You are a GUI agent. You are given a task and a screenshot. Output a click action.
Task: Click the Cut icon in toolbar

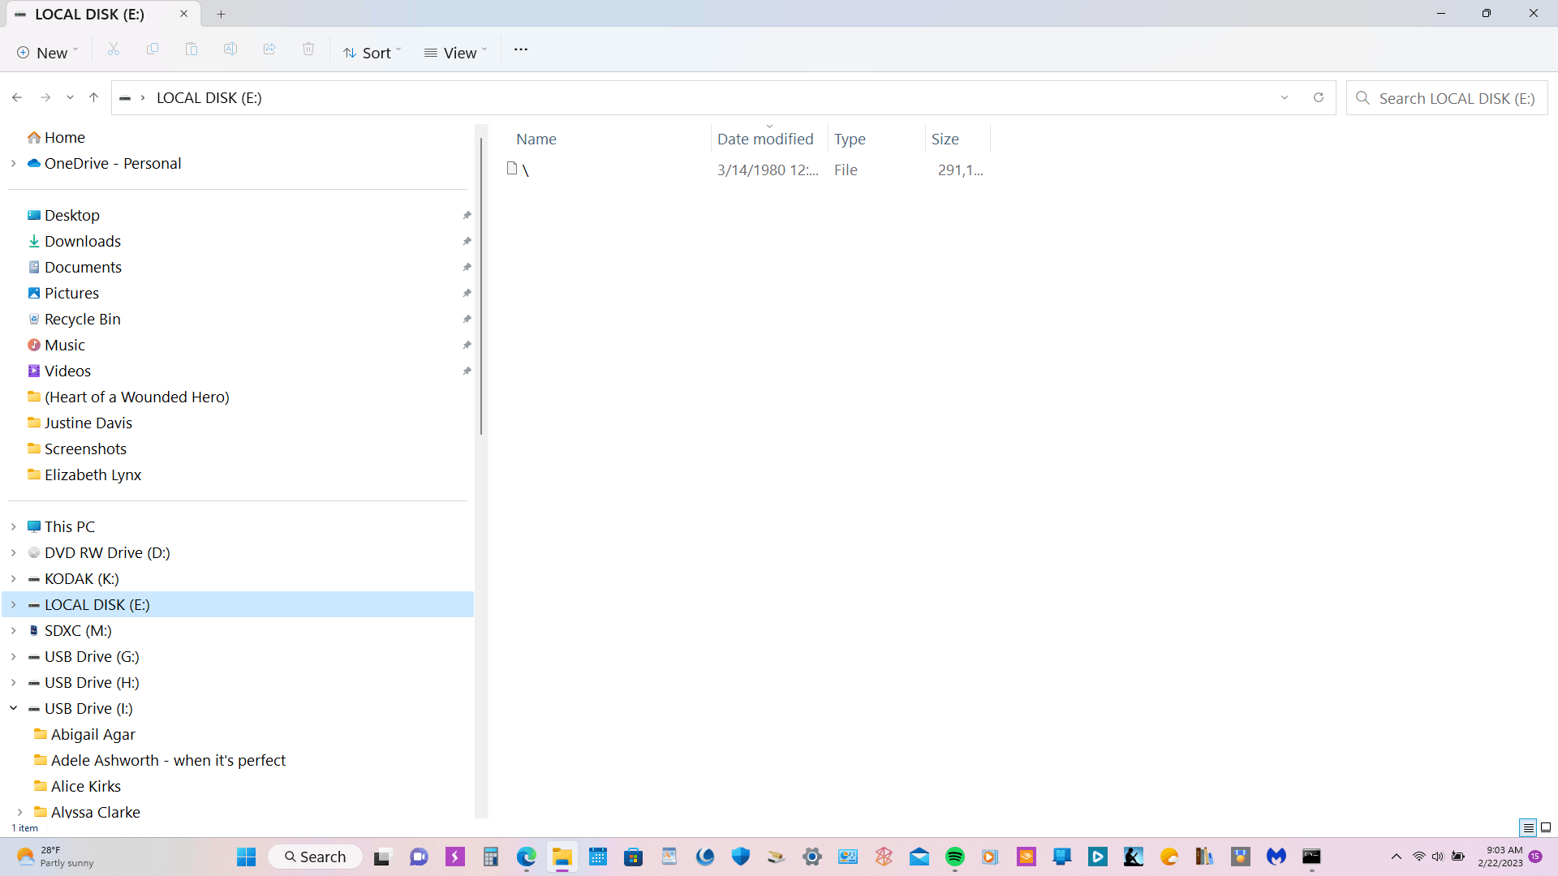[x=114, y=50]
